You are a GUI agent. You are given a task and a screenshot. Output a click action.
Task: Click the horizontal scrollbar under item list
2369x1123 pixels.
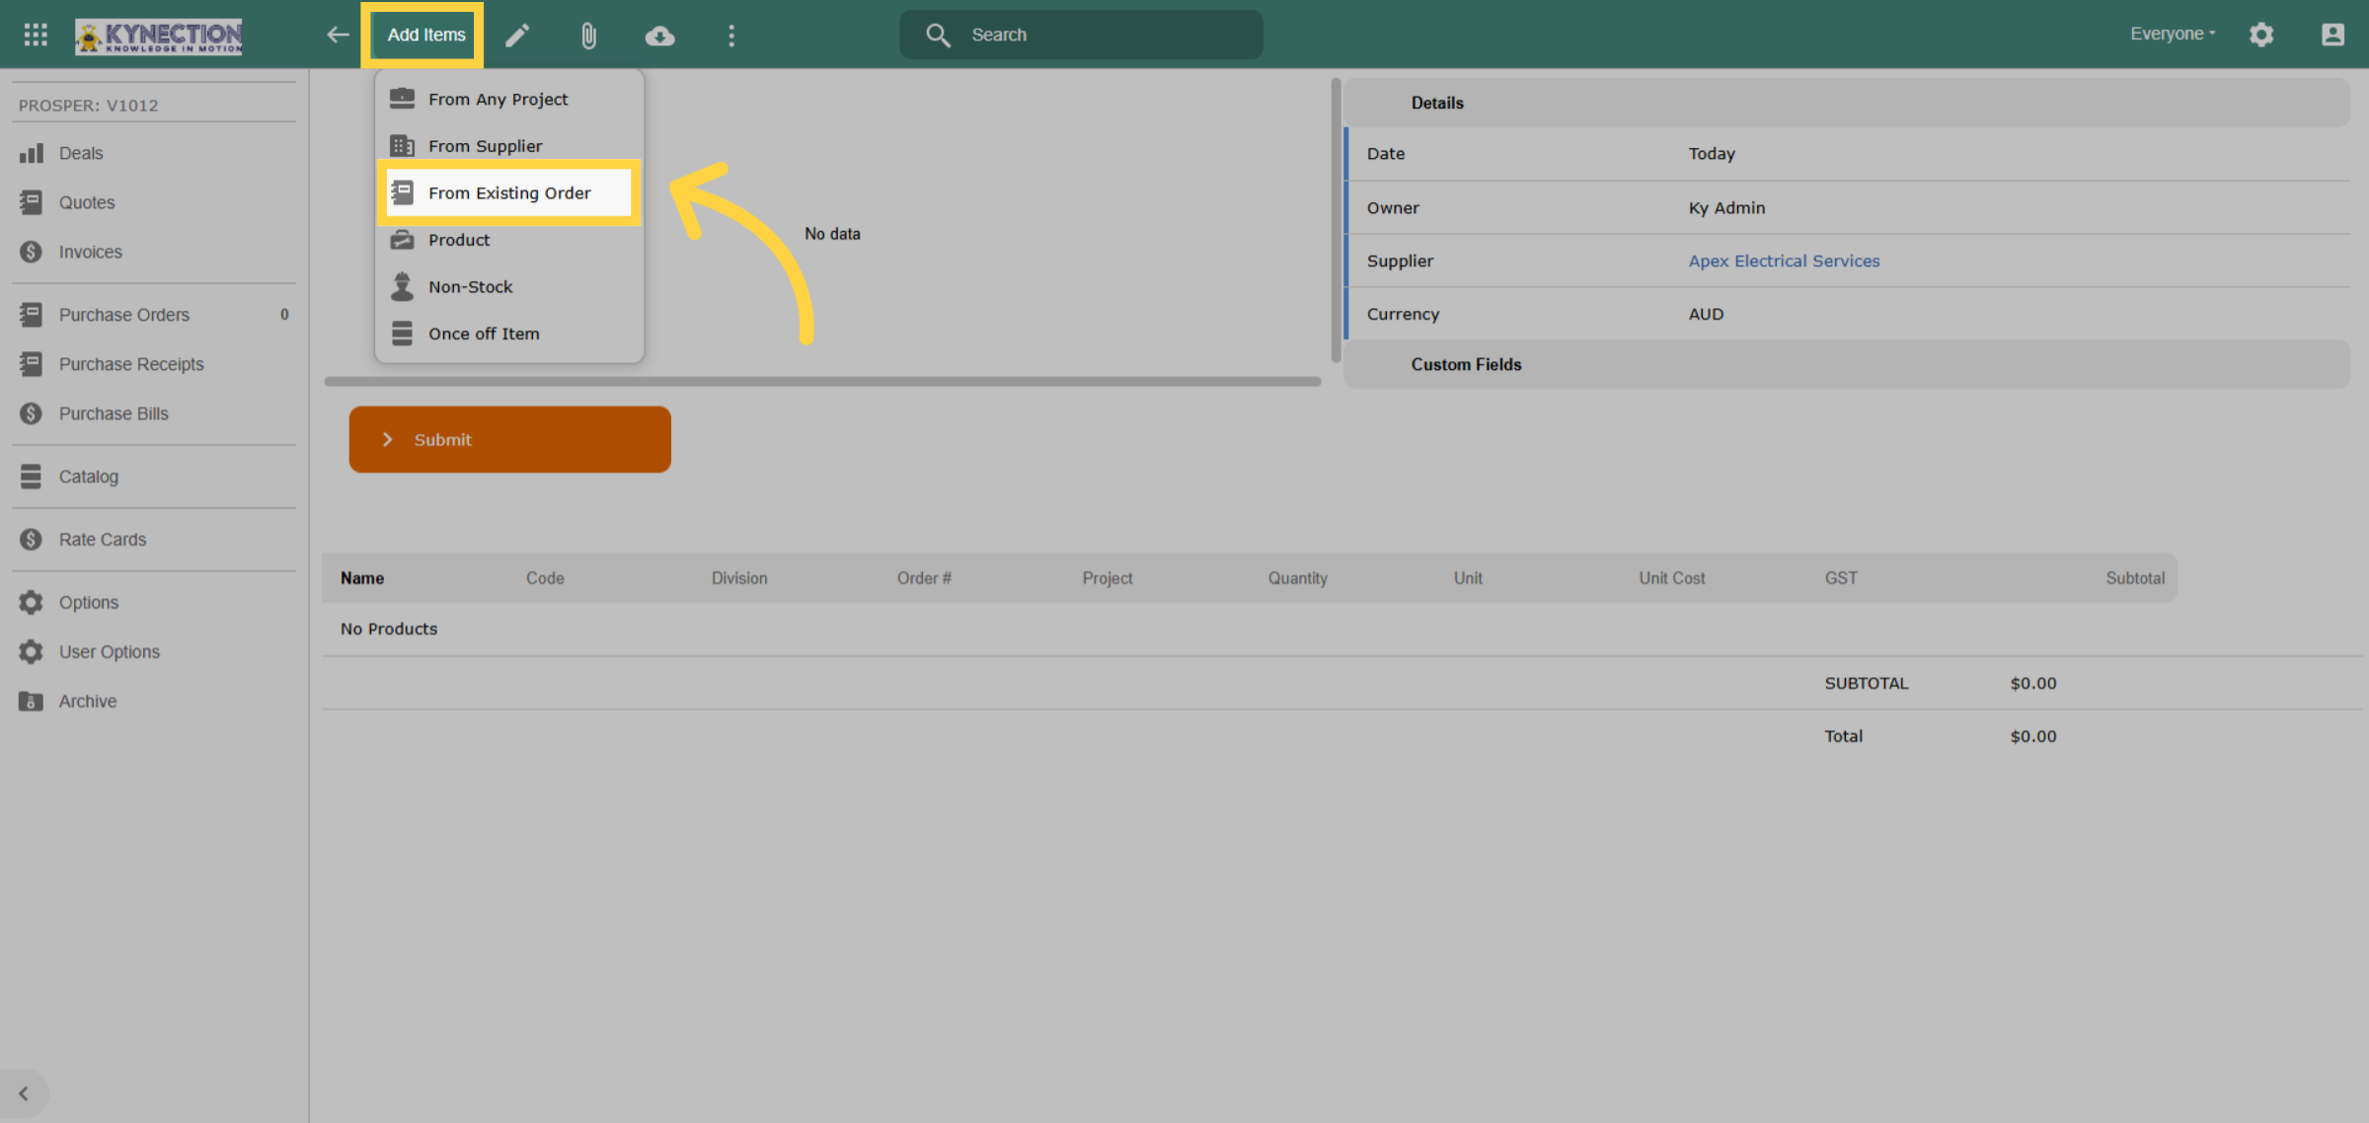tap(822, 381)
